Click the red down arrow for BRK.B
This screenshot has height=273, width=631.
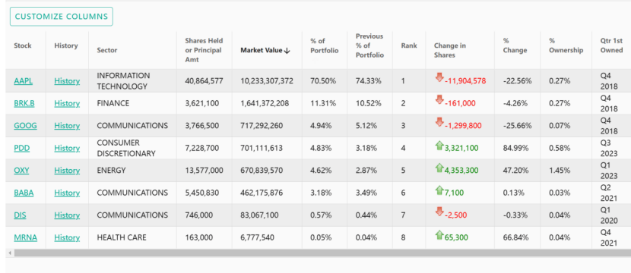[x=439, y=100]
